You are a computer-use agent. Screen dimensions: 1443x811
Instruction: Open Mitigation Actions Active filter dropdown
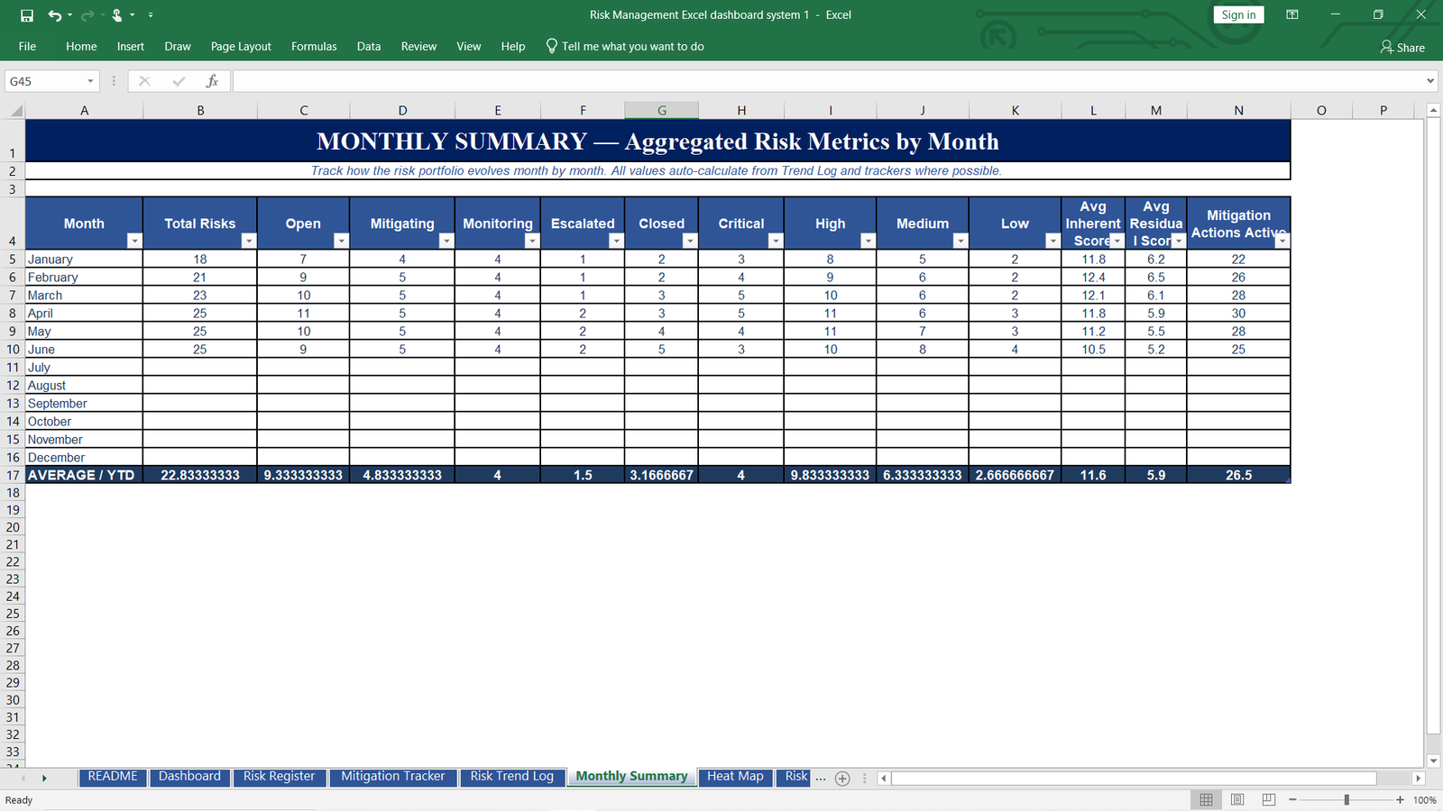(x=1282, y=241)
